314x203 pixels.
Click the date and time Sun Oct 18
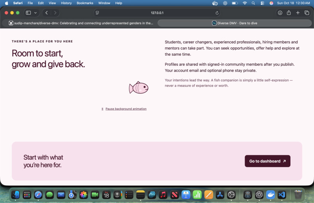(293, 3)
